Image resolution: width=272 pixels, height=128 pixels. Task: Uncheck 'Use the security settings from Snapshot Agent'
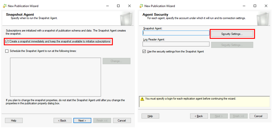tap(144, 51)
